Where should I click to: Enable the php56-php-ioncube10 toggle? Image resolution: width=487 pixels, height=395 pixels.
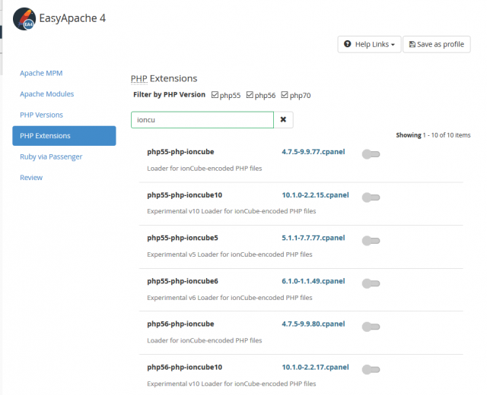point(371,370)
